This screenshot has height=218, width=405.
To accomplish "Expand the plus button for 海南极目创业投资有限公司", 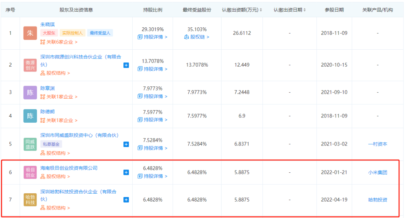I will [126, 172].
